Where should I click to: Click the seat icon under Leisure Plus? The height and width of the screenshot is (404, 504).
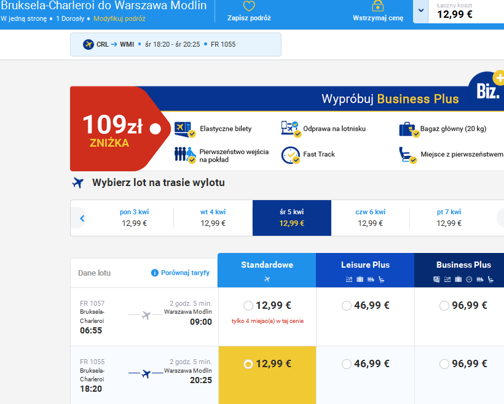coord(382,279)
